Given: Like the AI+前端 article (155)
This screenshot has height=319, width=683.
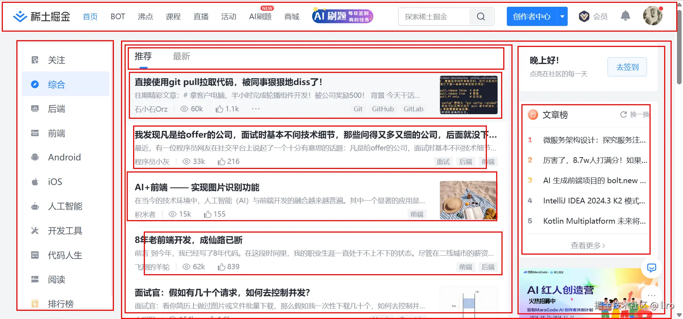Looking at the screenshot, I should [x=215, y=214].
